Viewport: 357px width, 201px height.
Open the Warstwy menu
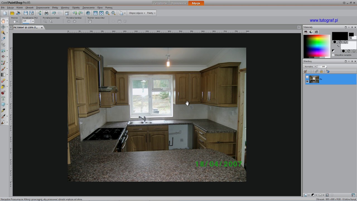click(x=65, y=8)
